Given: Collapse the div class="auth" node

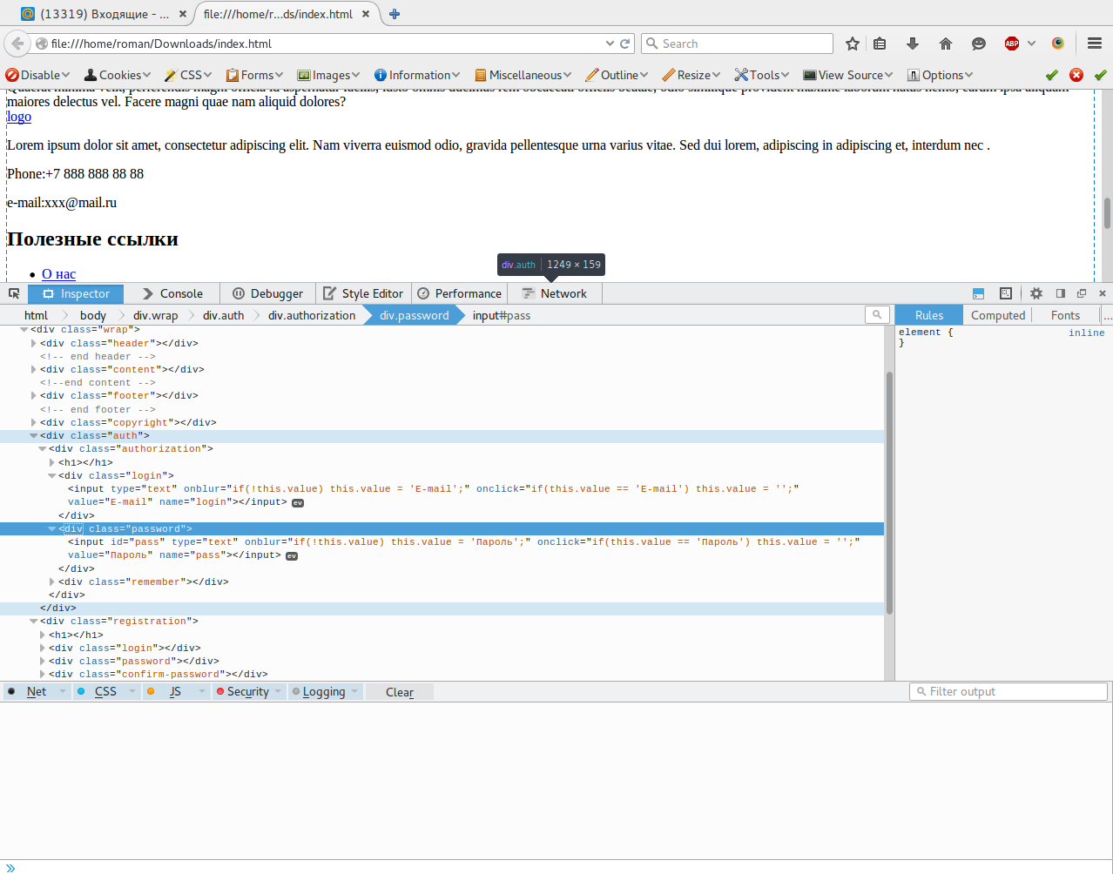Looking at the screenshot, I should coord(33,435).
